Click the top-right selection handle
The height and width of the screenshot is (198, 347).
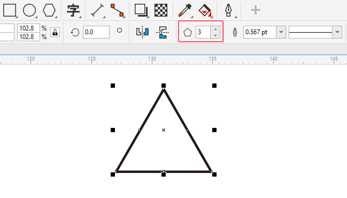click(214, 86)
